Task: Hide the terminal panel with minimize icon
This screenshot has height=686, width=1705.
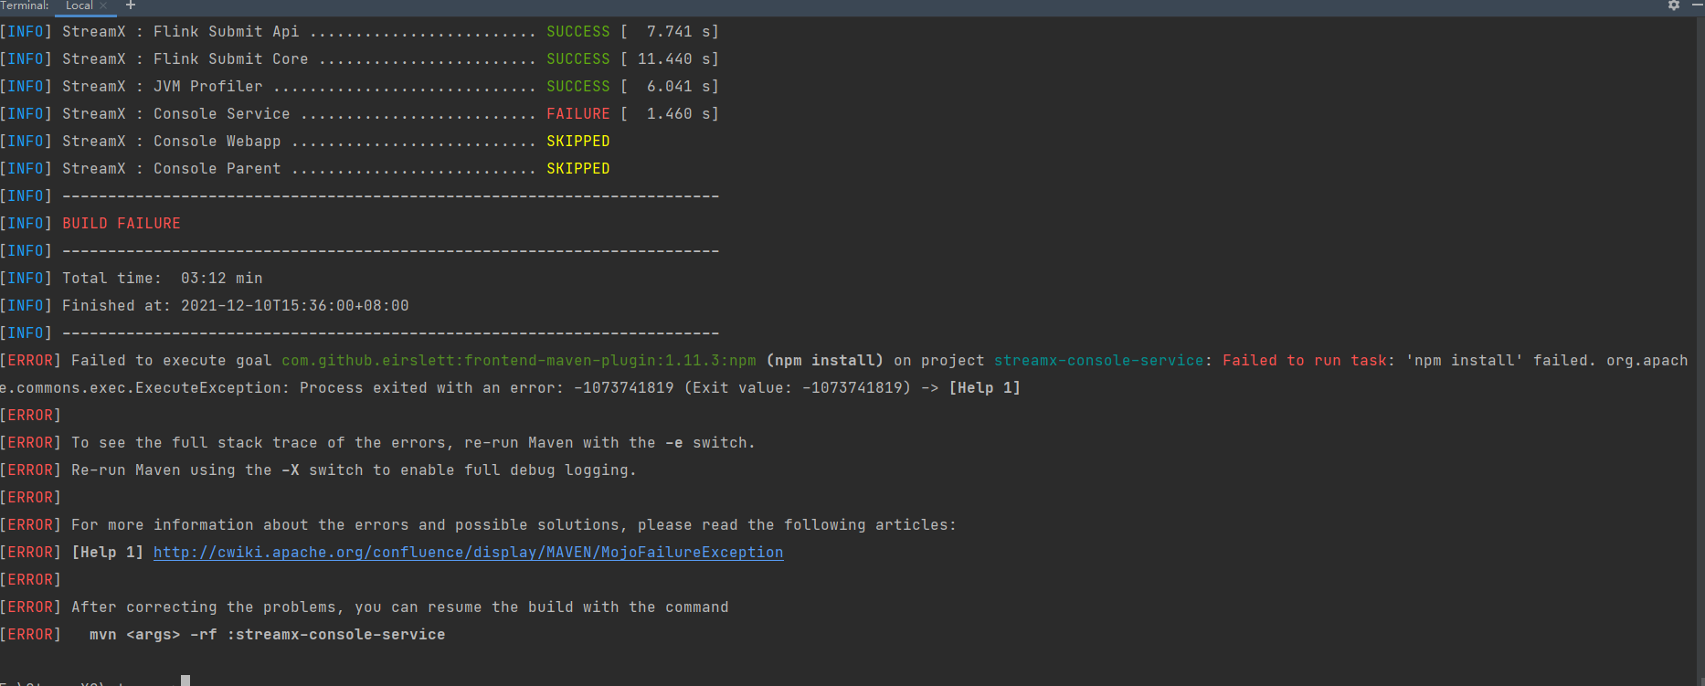Action: [1697, 5]
